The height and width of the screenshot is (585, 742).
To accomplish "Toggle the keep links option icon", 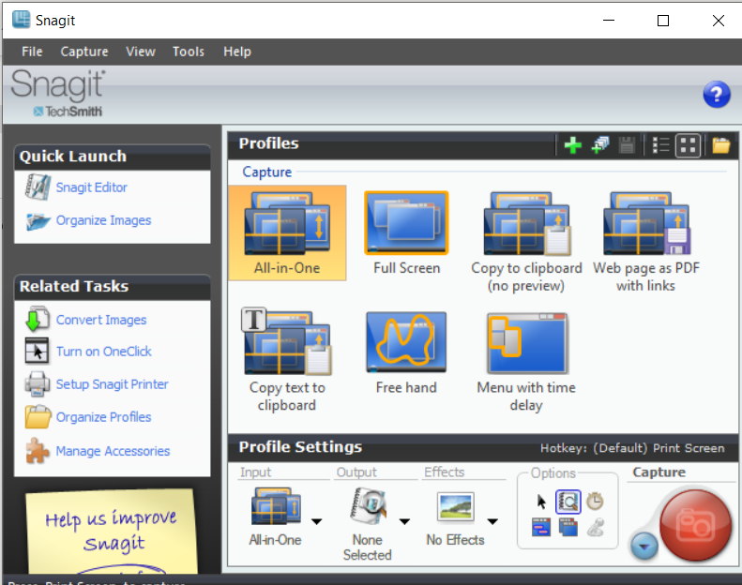I will click(x=541, y=527).
